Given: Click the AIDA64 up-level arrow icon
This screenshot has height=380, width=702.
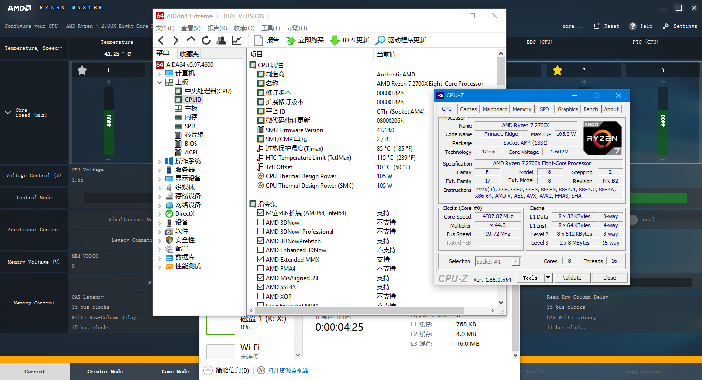Looking at the screenshot, I should pyautogui.click(x=191, y=40).
